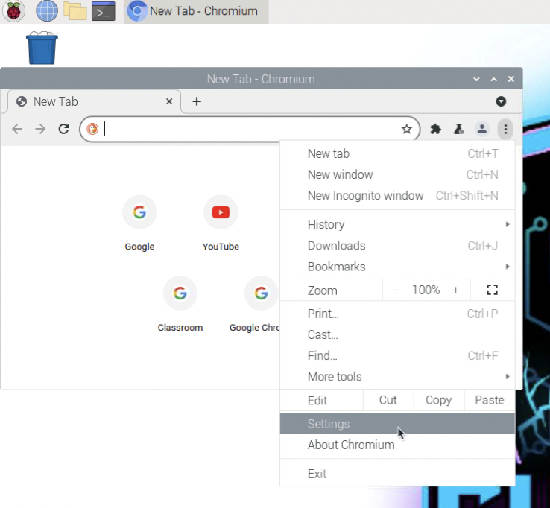This screenshot has width=550, height=508.
Task: Increase zoom with the plus button
Action: coord(455,290)
